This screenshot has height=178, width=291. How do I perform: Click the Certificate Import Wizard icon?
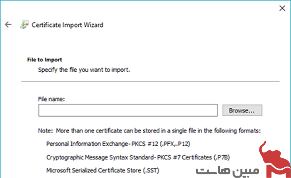click(24, 25)
